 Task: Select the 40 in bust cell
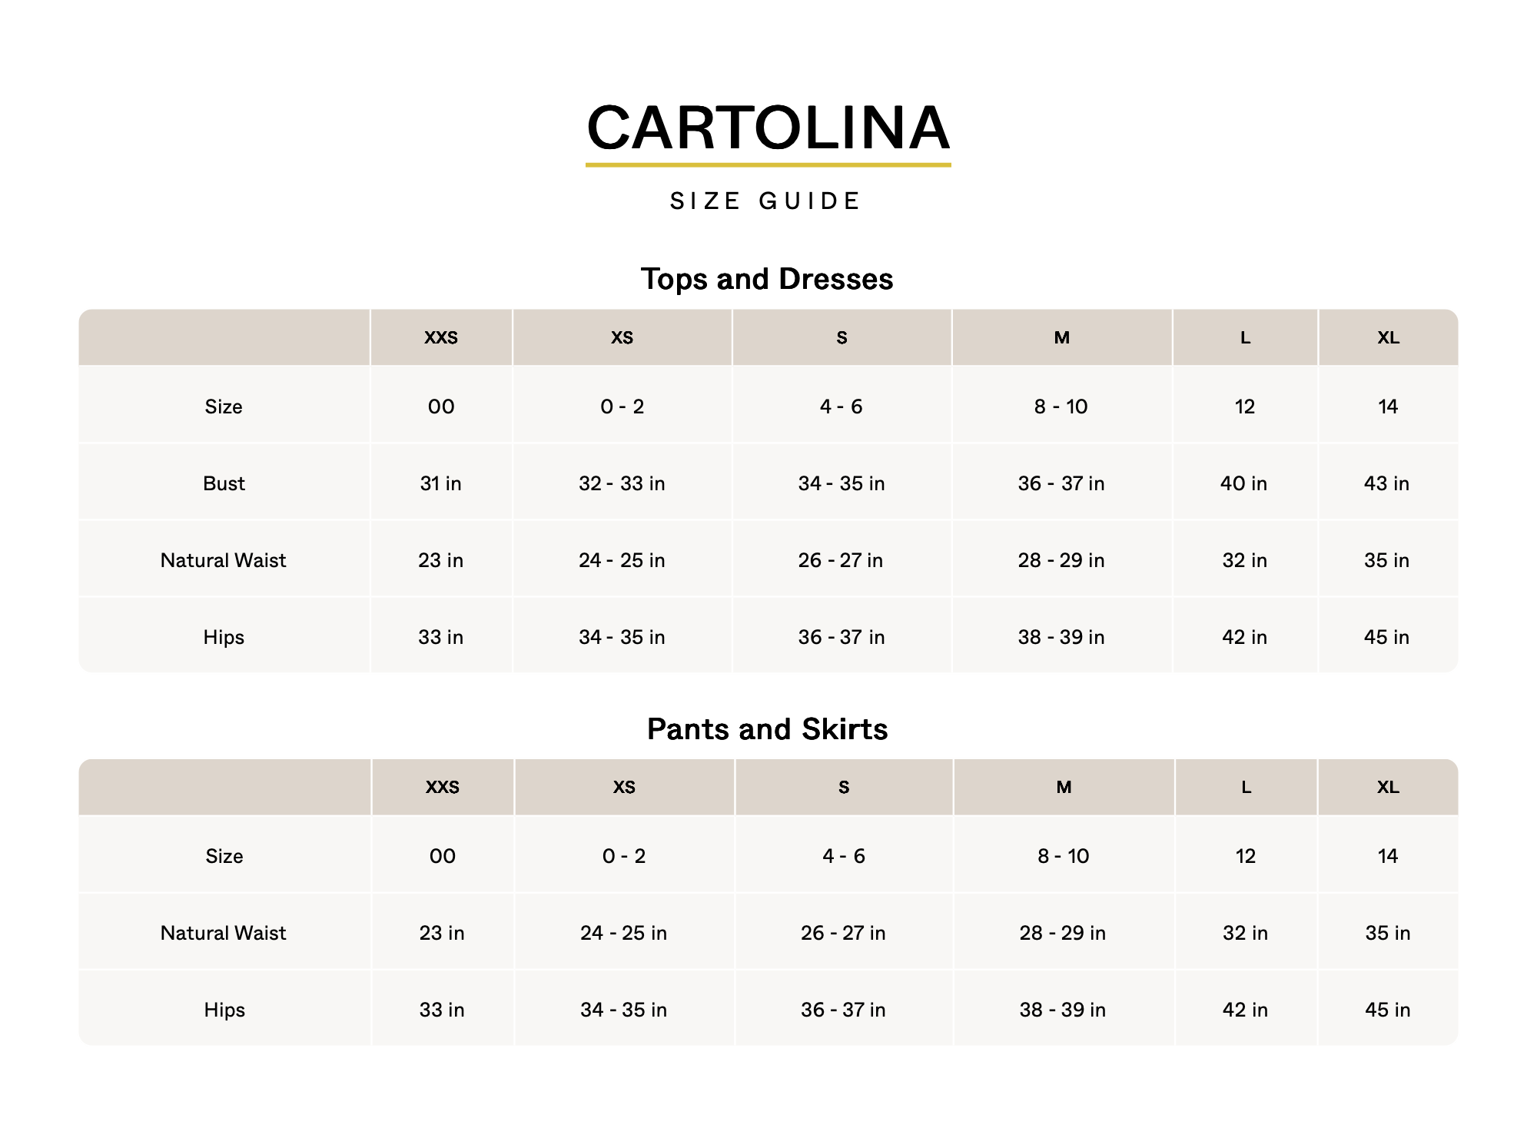point(1244,483)
